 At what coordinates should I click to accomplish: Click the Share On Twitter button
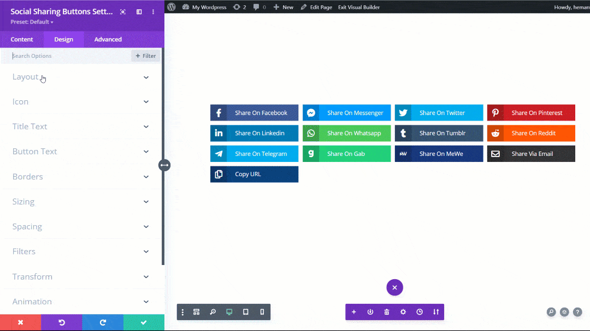click(x=439, y=113)
